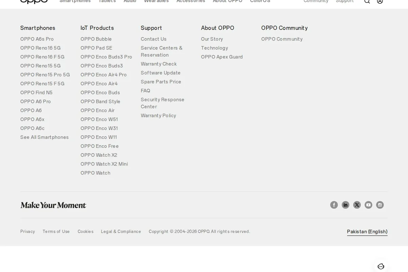Viewport: 408px width, 272px height.
Task: Open the chat assistant robot icon
Action: tap(381, 267)
